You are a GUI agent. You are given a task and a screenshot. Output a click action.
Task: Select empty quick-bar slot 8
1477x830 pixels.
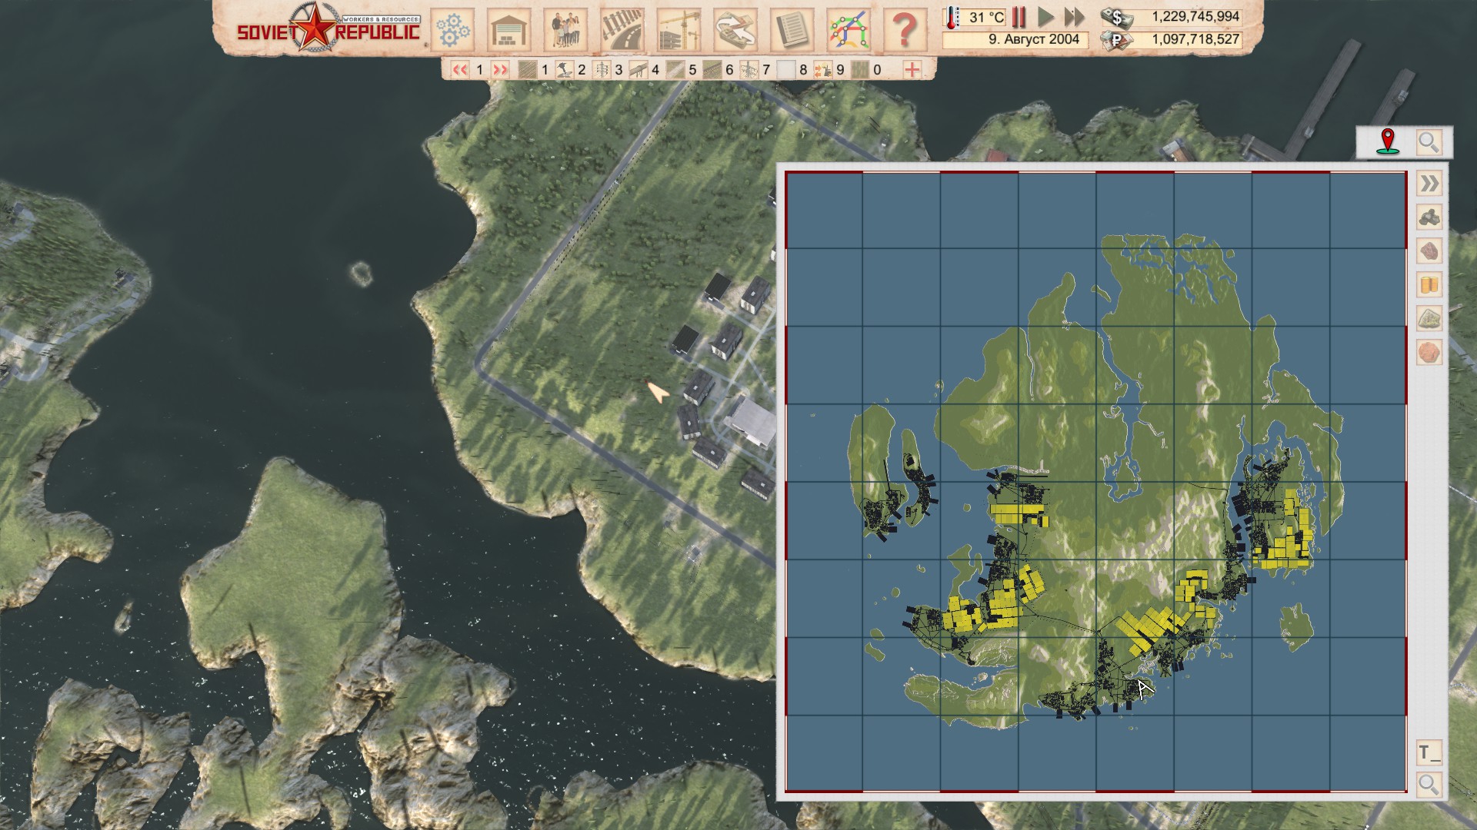pyautogui.click(x=785, y=70)
